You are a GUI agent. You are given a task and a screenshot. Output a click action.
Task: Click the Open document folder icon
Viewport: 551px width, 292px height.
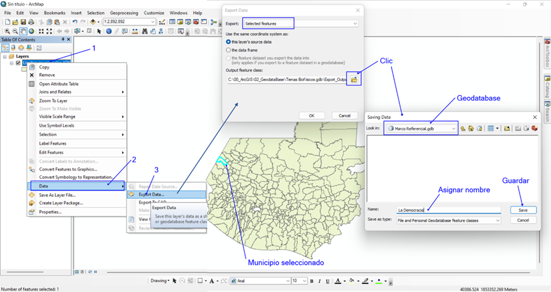click(15, 22)
